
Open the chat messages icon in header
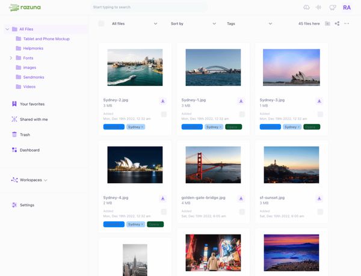(x=332, y=7)
